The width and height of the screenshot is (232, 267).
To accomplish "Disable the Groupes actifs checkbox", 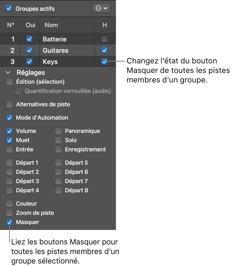I will (9, 8).
